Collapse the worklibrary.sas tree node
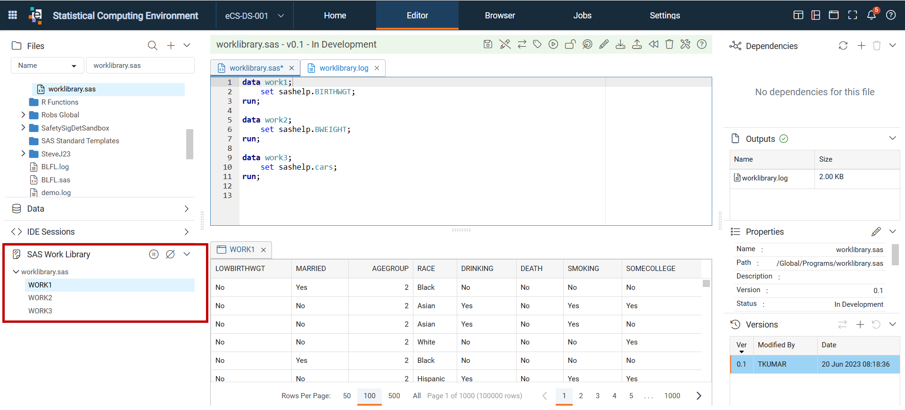Screen dimensions: 905x410 (x=16, y=272)
